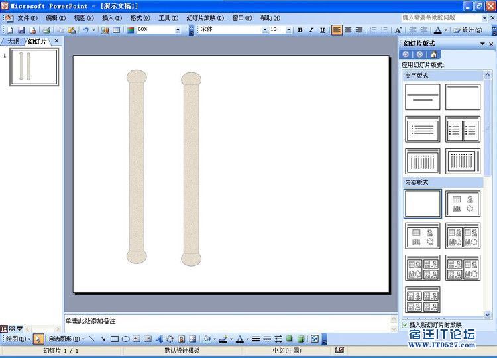This screenshot has height=358, width=497.
Task: Toggle Bold formatting
Action: (x=300, y=30)
